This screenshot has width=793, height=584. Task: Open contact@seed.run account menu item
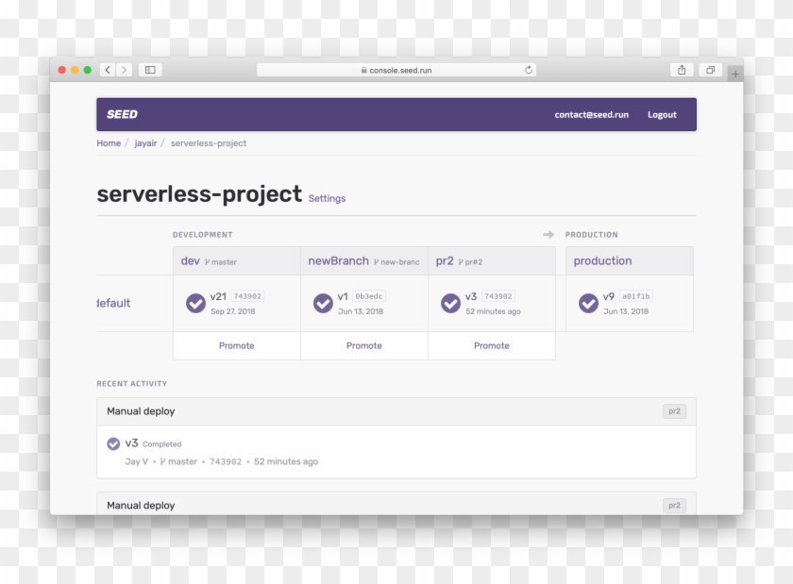coord(591,115)
